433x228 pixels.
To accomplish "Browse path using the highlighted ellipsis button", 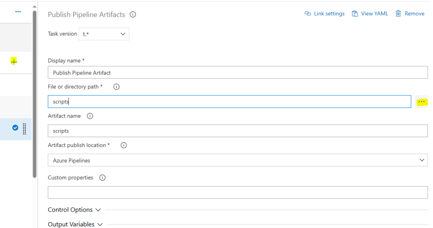I will click(x=422, y=102).
